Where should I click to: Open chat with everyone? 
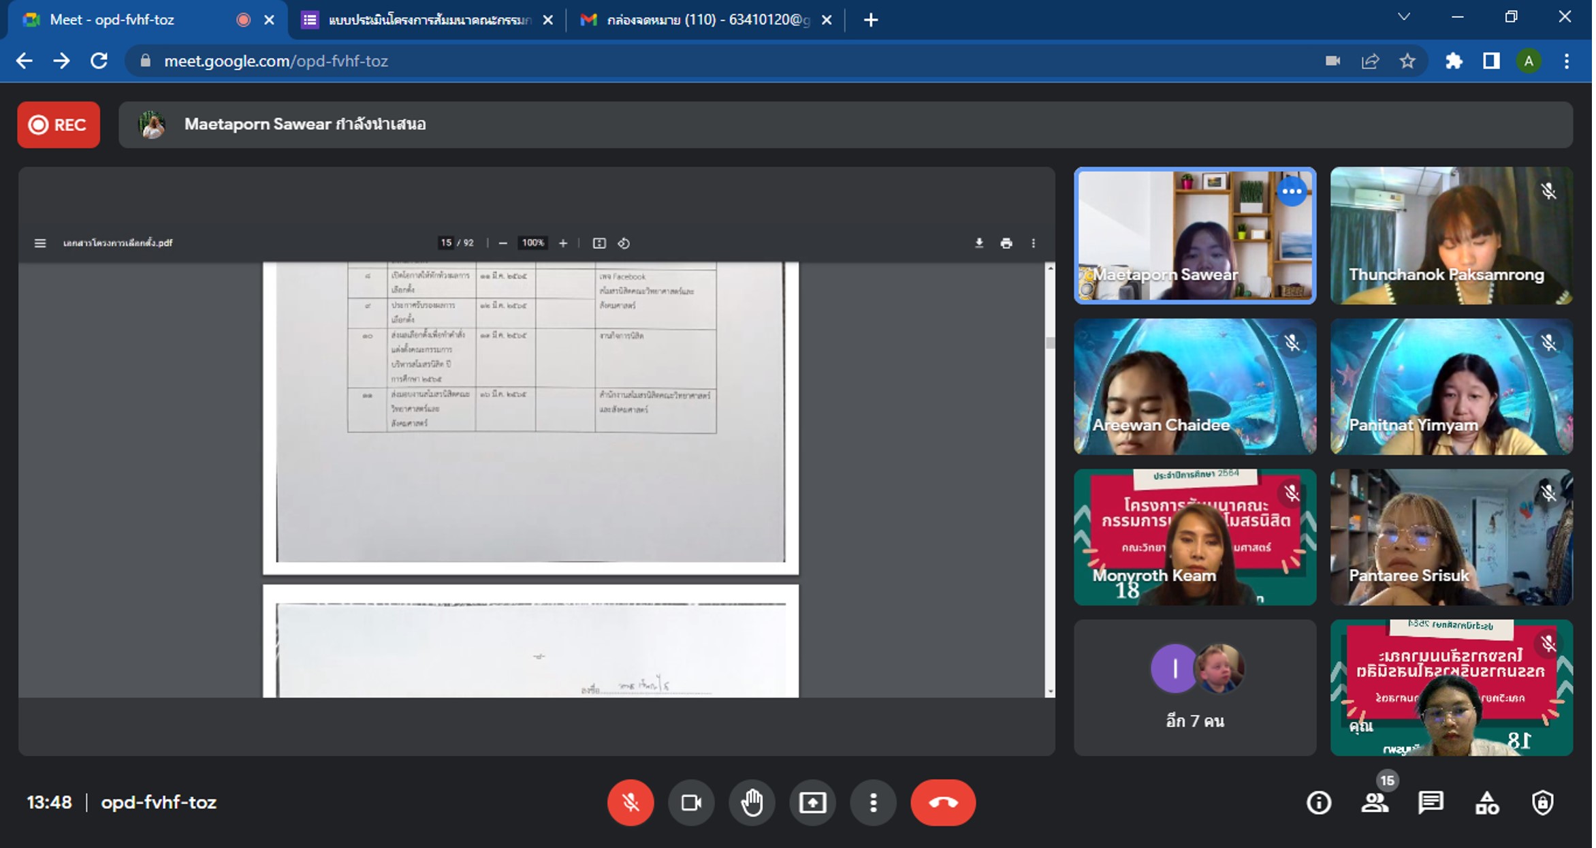[x=1431, y=803]
